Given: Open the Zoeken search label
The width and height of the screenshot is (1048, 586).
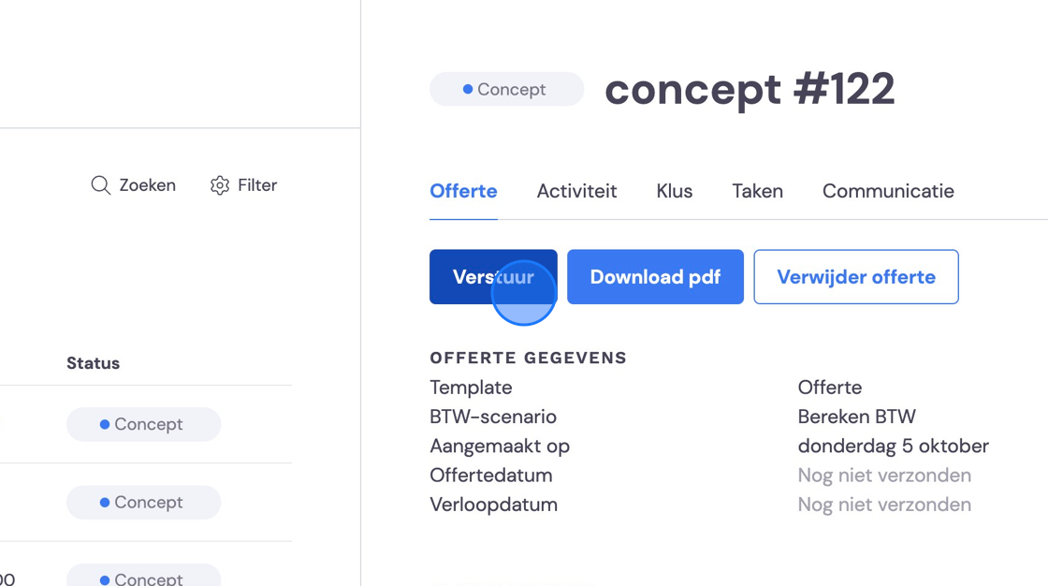Looking at the screenshot, I should (x=147, y=185).
